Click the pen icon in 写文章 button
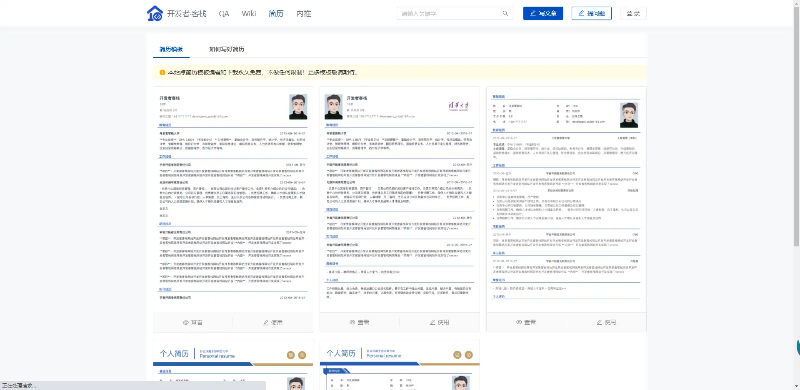 533,13
